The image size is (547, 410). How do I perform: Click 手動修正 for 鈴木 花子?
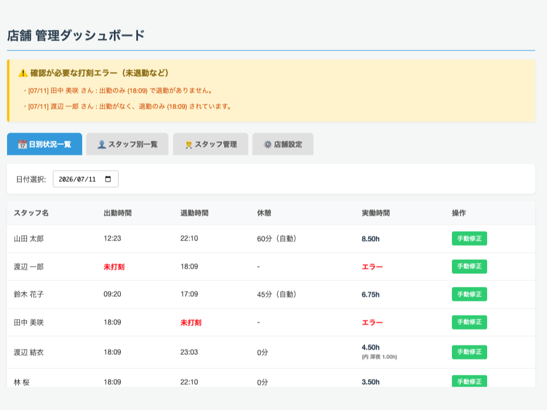click(x=469, y=294)
